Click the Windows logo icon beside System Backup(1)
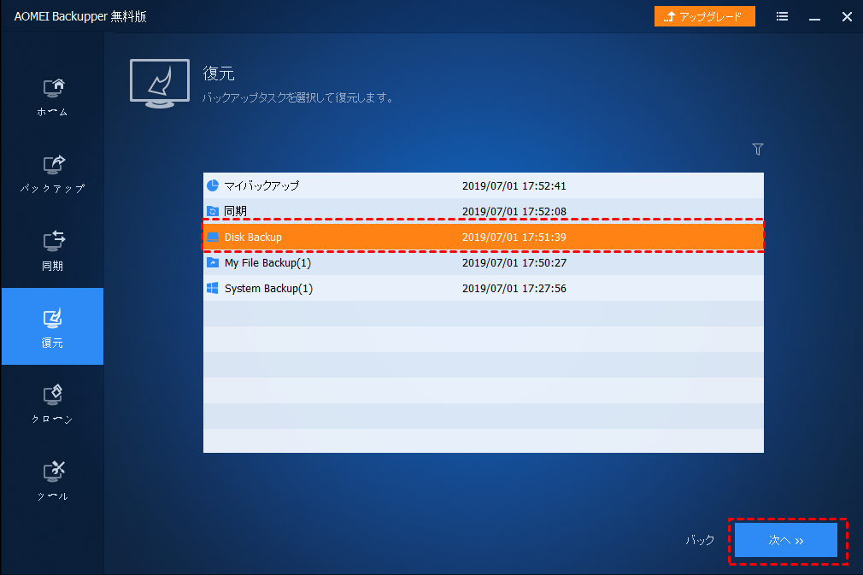The height and width of the screenshot is (575, 863). point(213,288)
